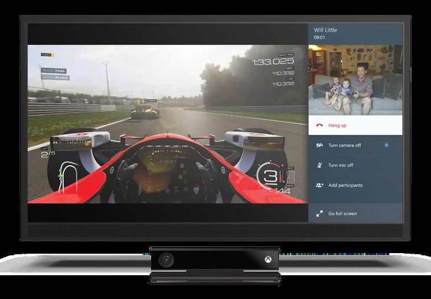Choose Go full screen
The image size is (431, 299).
click(x=355, y=213)
